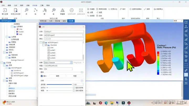
Task: Click the isometric axes view icon
Action: click(186, 26)
